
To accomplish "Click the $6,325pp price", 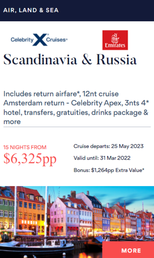I will click(x=30, y=158).
